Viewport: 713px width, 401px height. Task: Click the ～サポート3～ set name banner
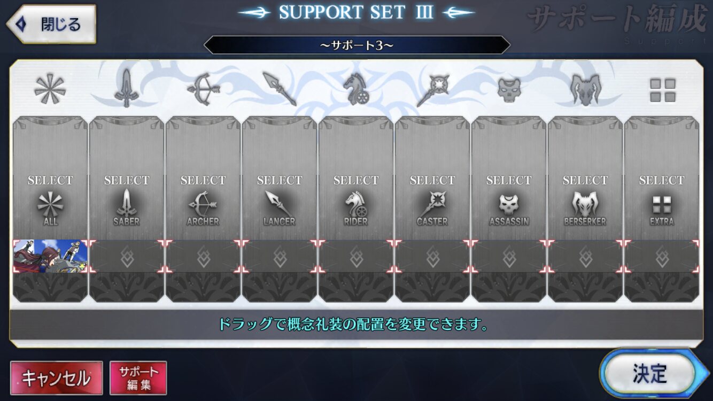tap(356, 45)
